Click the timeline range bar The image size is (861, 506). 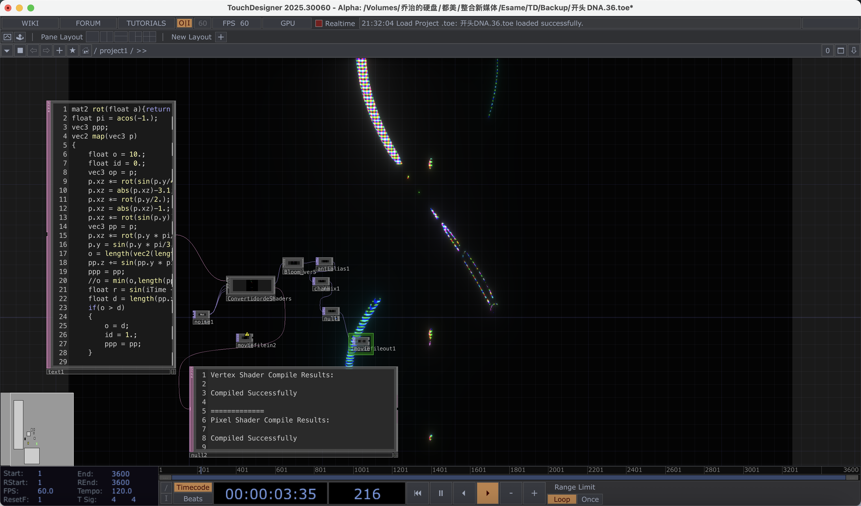(x=509, y=477)
